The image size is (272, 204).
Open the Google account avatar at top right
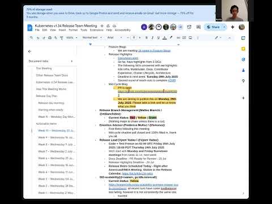point(242,27)
